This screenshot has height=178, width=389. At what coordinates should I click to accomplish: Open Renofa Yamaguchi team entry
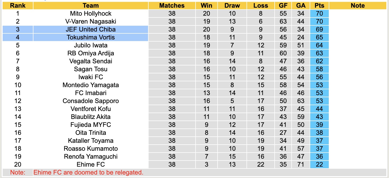tap(91, 157)
